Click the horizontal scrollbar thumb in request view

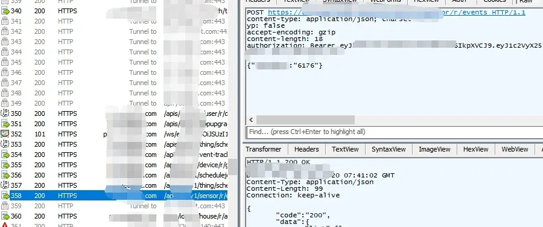(x=305, y=120)
